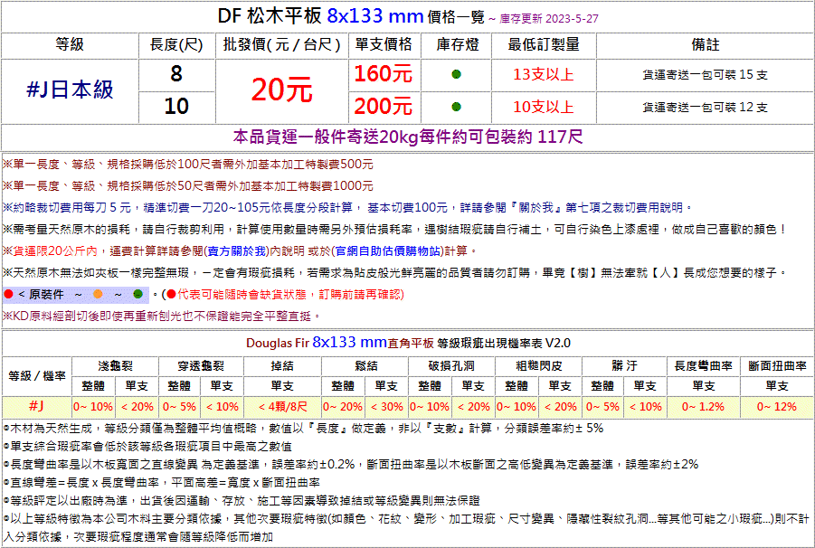Click the green stock light for 8尺 row
The height and width of the screenshot is (548, 815).
pos(457,74)
